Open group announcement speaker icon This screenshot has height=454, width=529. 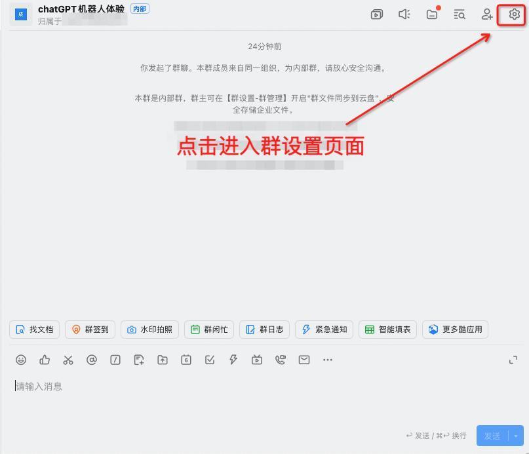tap(404, 14)
